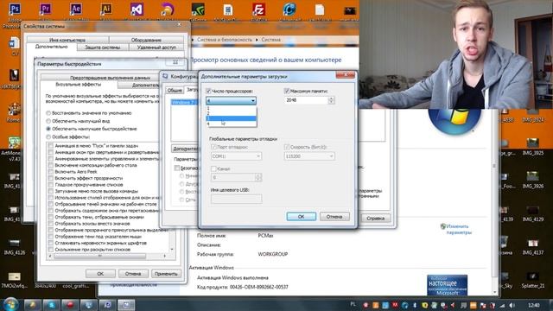
Task: Click the maximum memory spinner arrows
Action: (331, 100)
